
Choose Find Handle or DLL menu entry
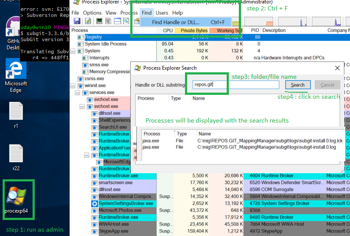[x=186, y=22]
